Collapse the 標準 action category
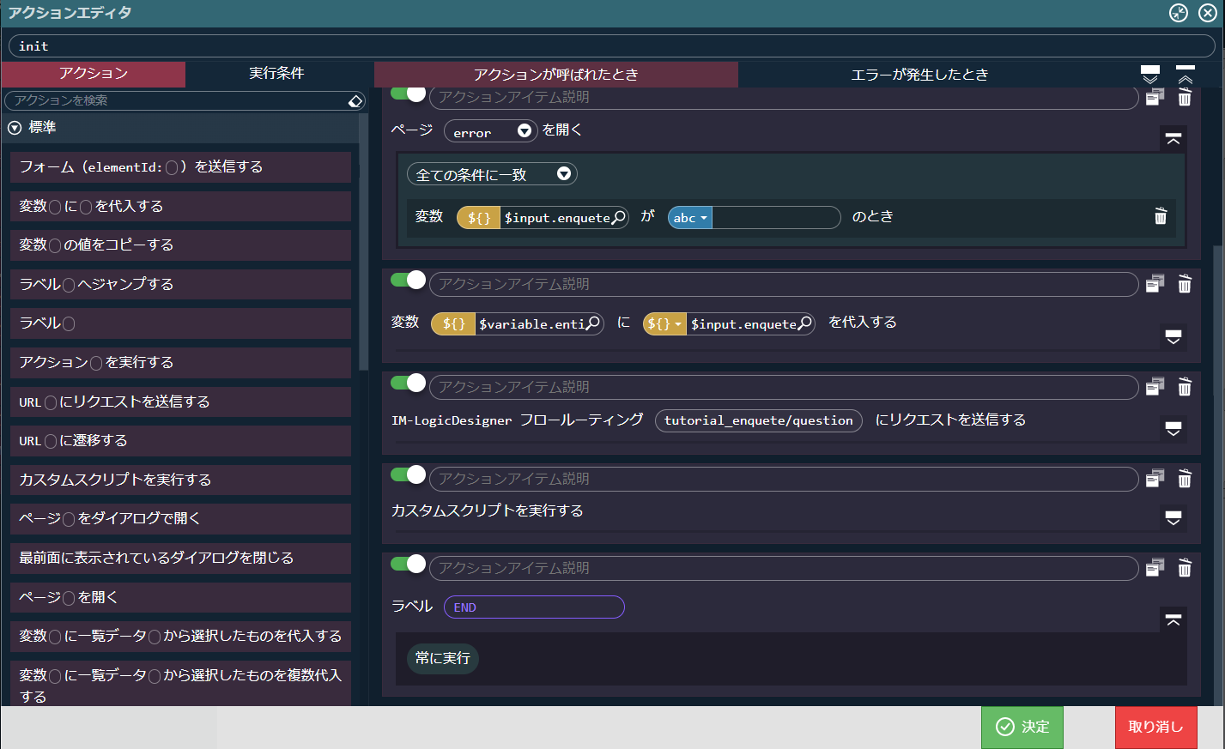Viewport: 1225px width, 749px height. (15, 128)
